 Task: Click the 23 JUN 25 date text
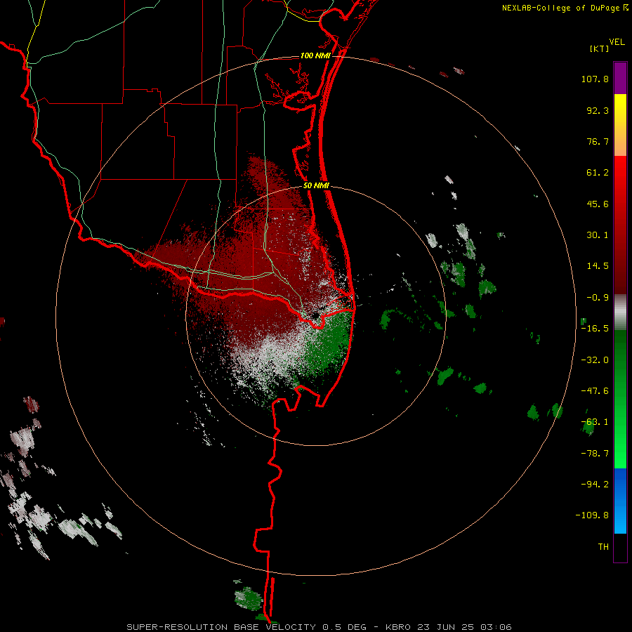coord(446,627)
